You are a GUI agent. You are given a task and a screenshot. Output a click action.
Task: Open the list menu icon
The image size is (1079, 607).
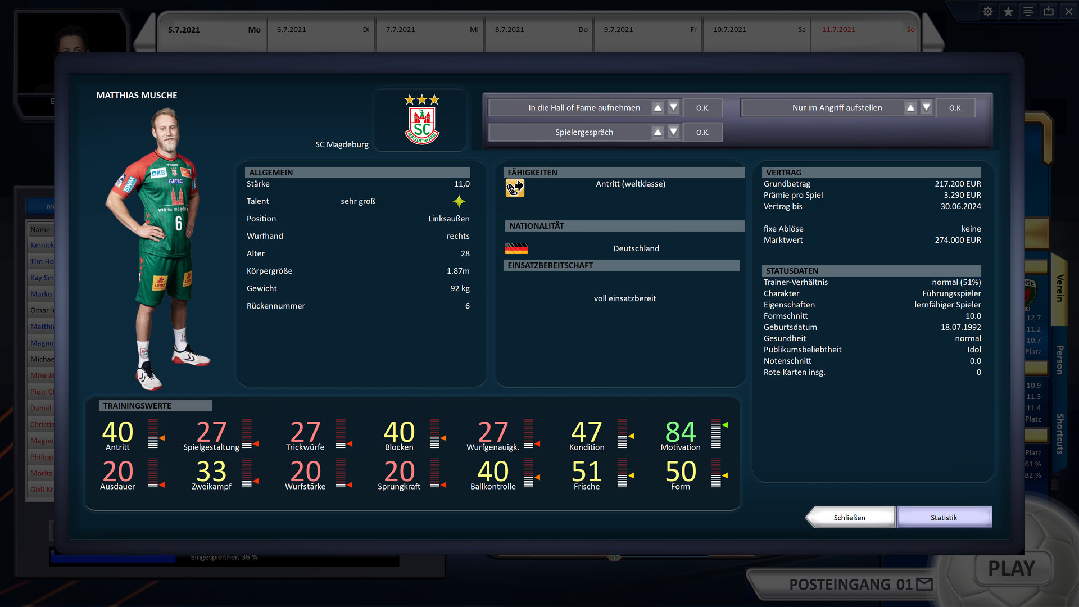point(1028,12)
